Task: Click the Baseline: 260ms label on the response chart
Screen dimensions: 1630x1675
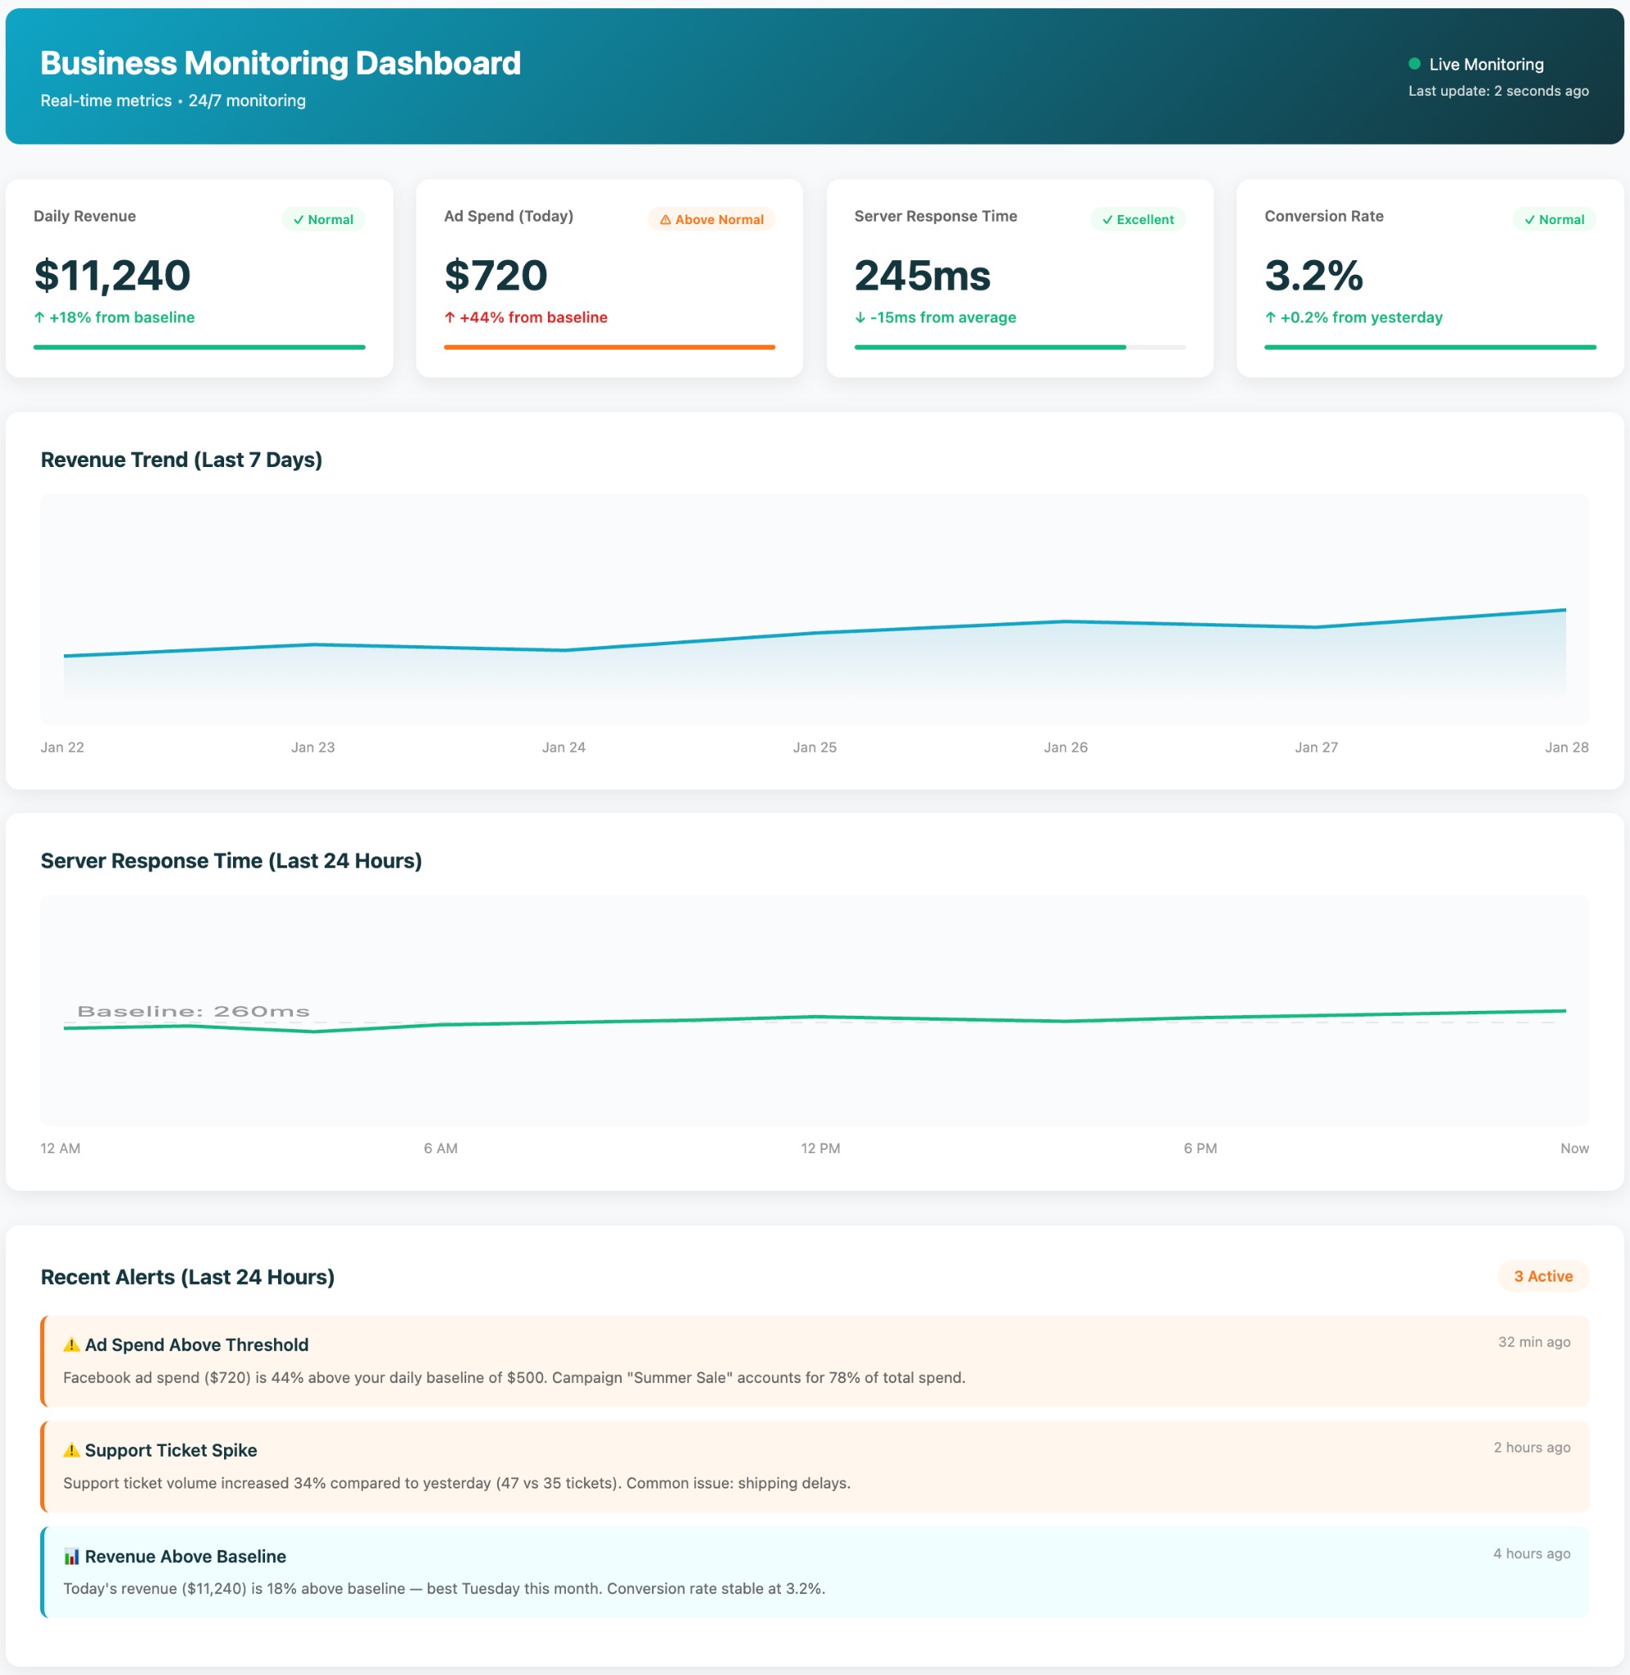Action: click(195, 1011)
